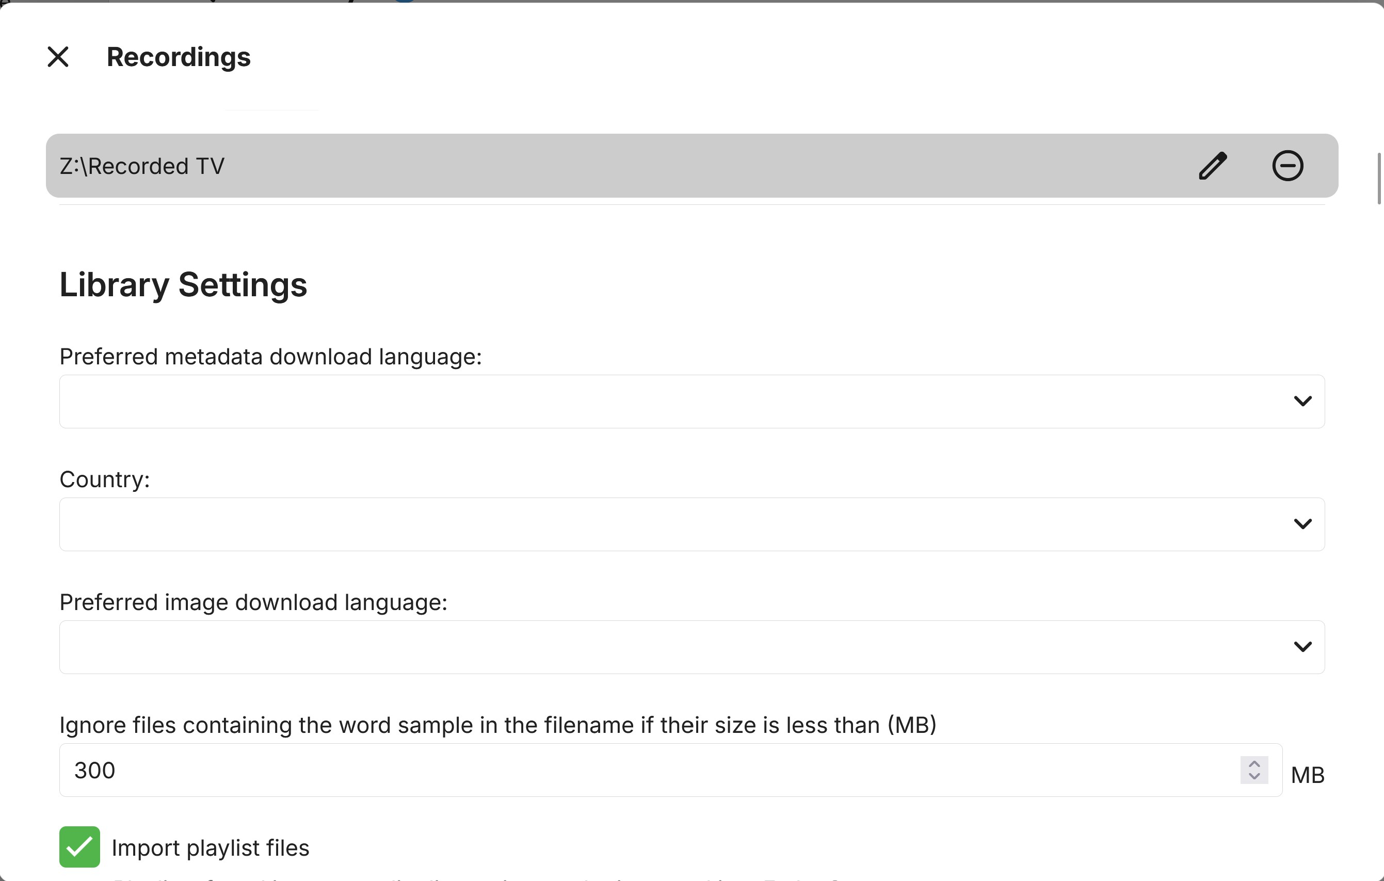Click the 'Ignore files containing the word sample' label

(x=498, y=725)
